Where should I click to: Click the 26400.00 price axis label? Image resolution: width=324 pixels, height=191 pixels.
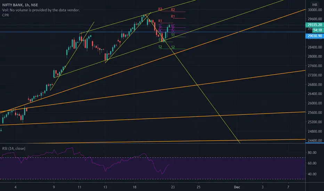tap(315, 94)
